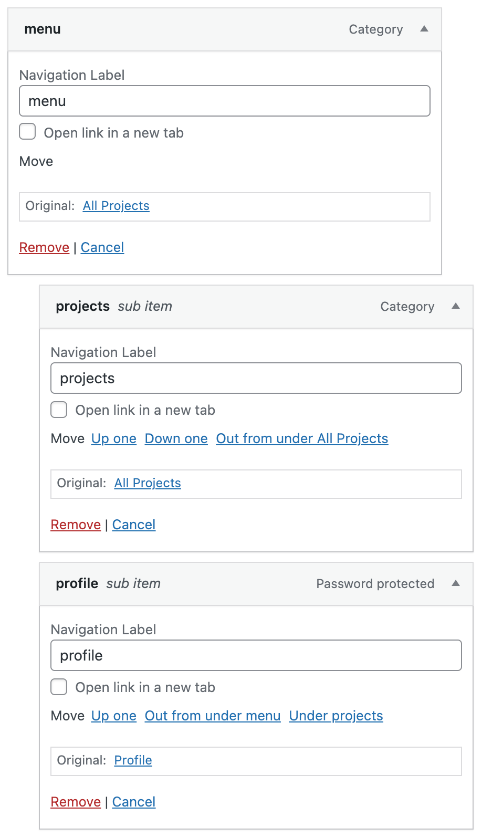This screenshot has height=838, width=482.
Task: Remove the menu item
Action: click(x=44, y=247)
